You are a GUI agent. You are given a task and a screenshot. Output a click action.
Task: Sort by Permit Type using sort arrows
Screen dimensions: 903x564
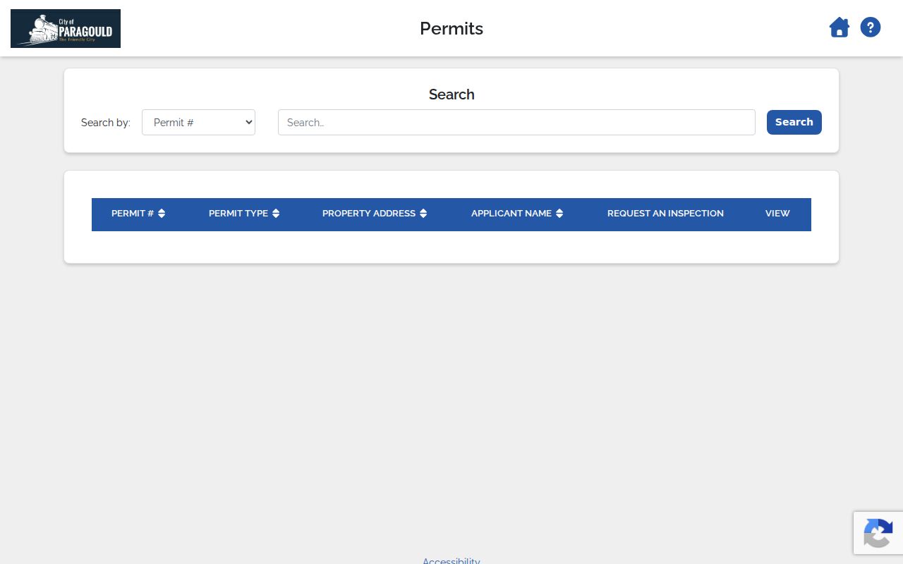276,214
